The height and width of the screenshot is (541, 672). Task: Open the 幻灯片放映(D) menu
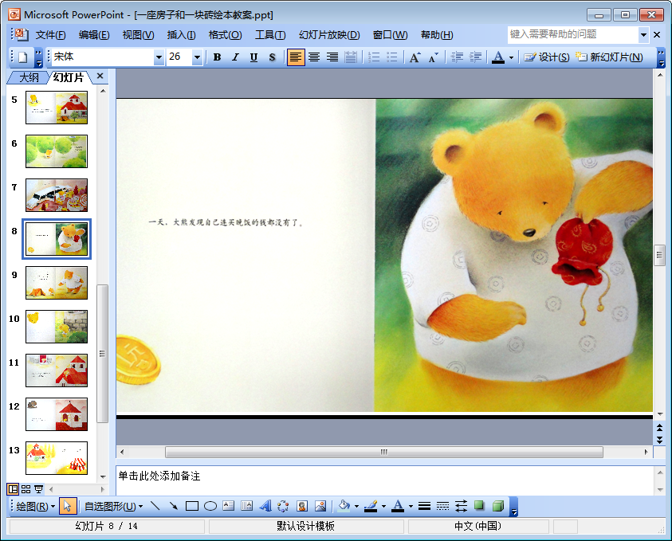329,35
